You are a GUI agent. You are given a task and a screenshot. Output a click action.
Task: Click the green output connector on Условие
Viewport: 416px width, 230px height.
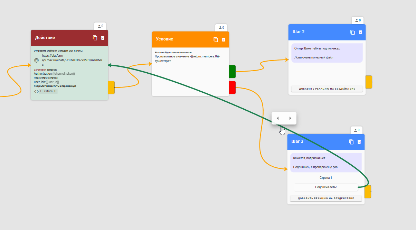tap(232, 71)
